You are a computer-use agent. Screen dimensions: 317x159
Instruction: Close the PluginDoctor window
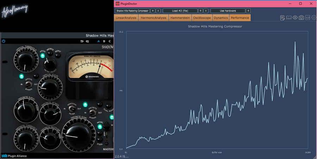(x=311, y=4)
